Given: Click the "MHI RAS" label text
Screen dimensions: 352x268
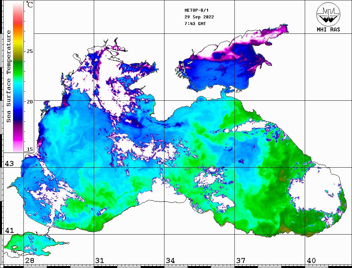Looking at the screenshot, I should coord(329,29).
